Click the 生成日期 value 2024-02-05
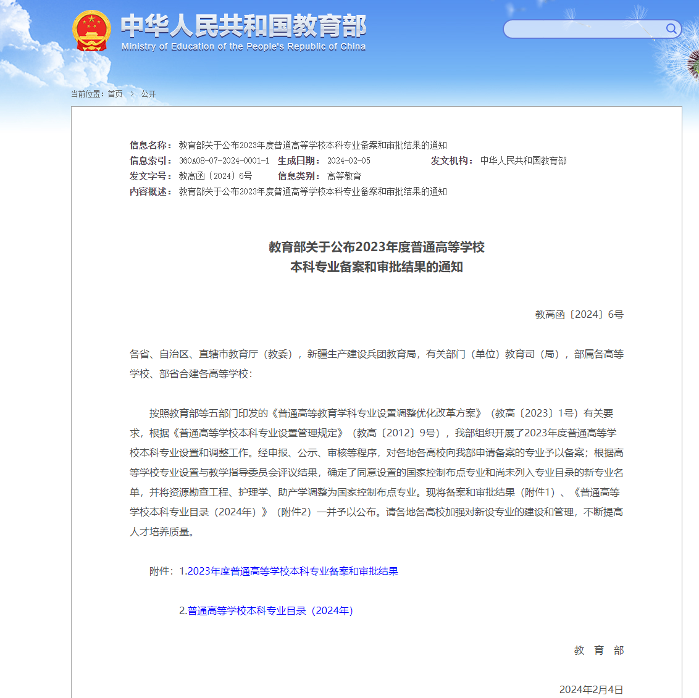Viewport: 699px width, 698px height. click(349, 161)
